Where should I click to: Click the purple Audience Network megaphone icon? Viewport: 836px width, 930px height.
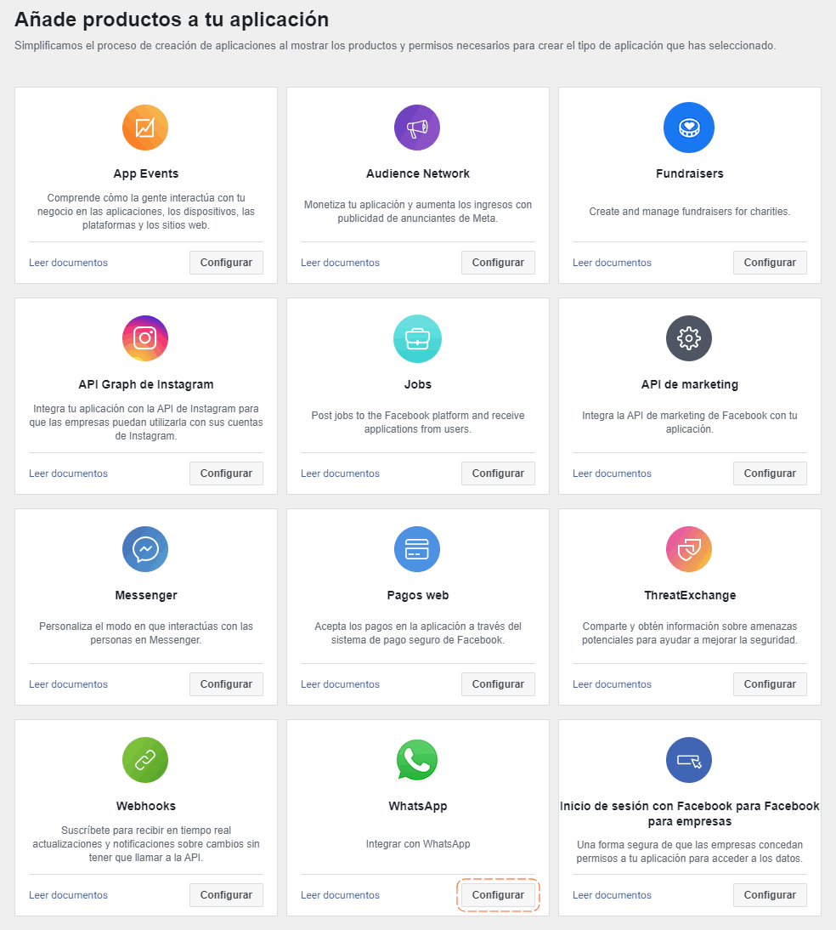coord(417,128)
